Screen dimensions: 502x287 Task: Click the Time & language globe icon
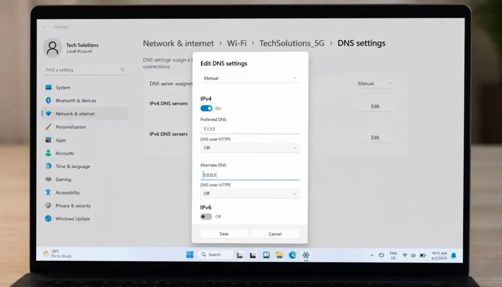pyautogui.click(x=49, y=166)
